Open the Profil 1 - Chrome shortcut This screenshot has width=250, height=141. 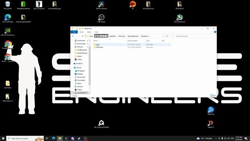pyautogui.click(x=8, y=58)
